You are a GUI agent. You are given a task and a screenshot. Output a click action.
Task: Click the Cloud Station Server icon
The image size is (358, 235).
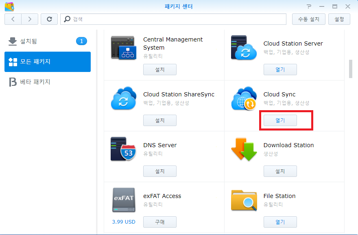click(244, 48)
